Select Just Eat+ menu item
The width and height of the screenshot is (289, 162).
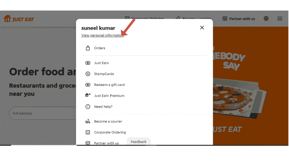102,63
